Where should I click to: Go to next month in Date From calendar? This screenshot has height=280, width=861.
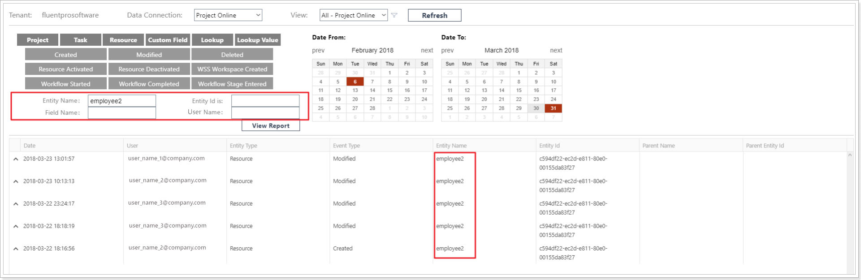coord(427,50)
